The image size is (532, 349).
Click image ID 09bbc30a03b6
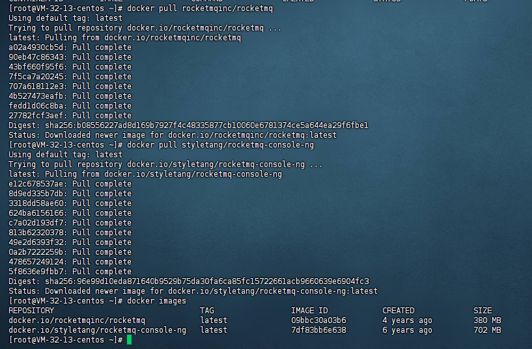coord(318,320)
